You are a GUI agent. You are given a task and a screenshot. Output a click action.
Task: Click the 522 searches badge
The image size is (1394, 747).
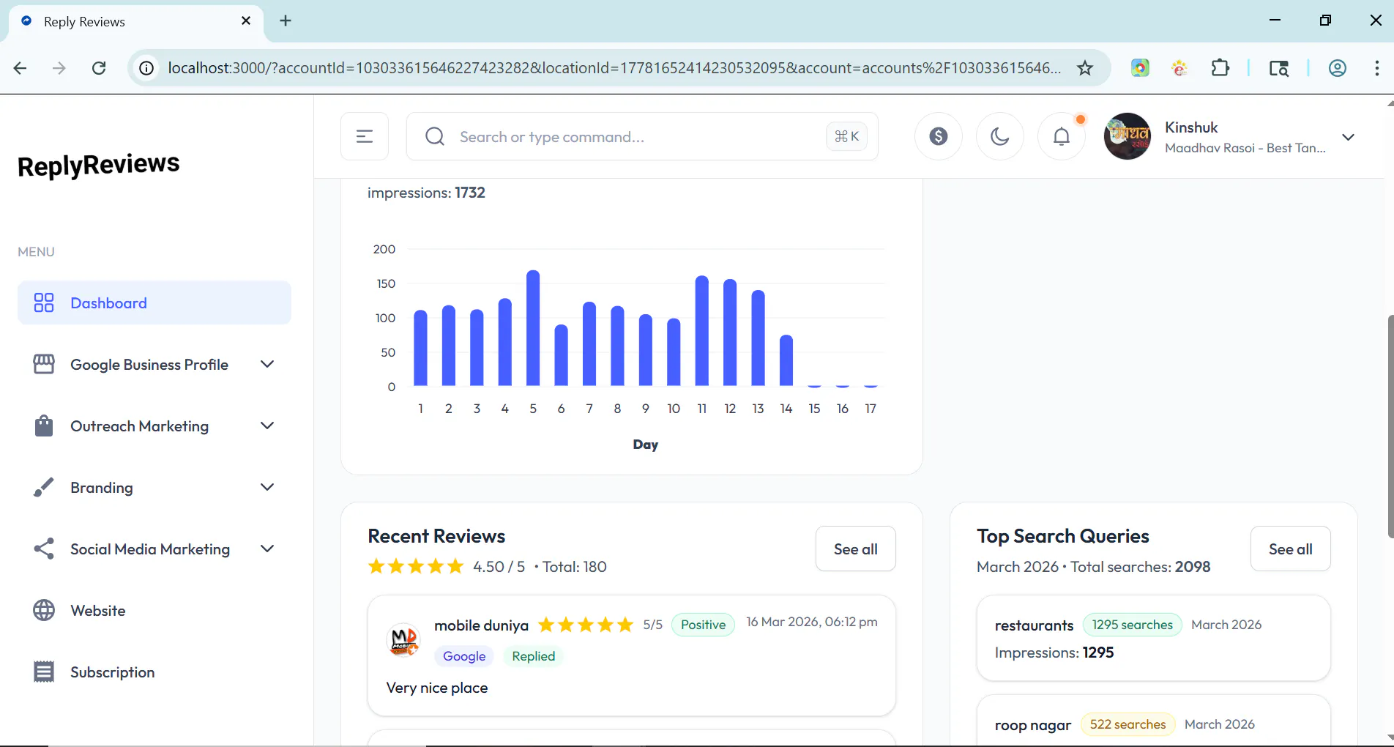click(1127, 724)
